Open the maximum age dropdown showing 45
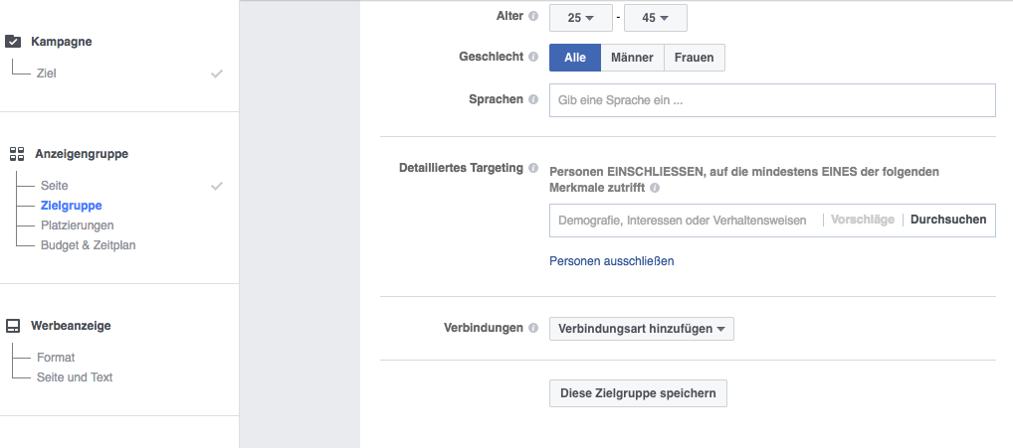This screenshot has width=1013, height=448. [656, 18]
